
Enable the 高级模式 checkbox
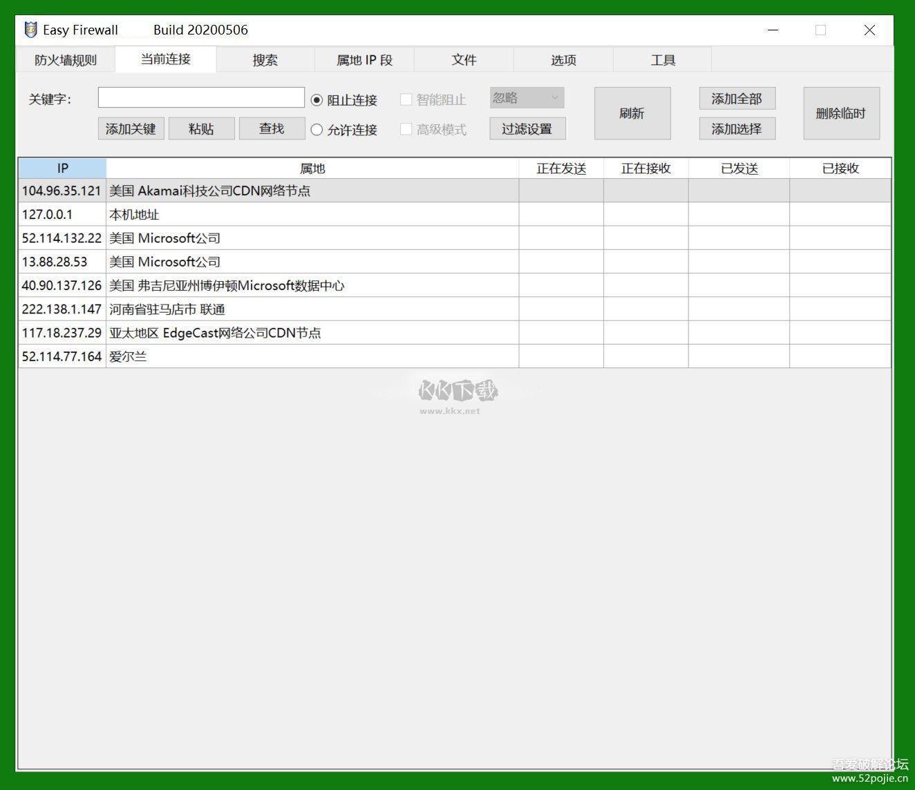coord(406,129)
